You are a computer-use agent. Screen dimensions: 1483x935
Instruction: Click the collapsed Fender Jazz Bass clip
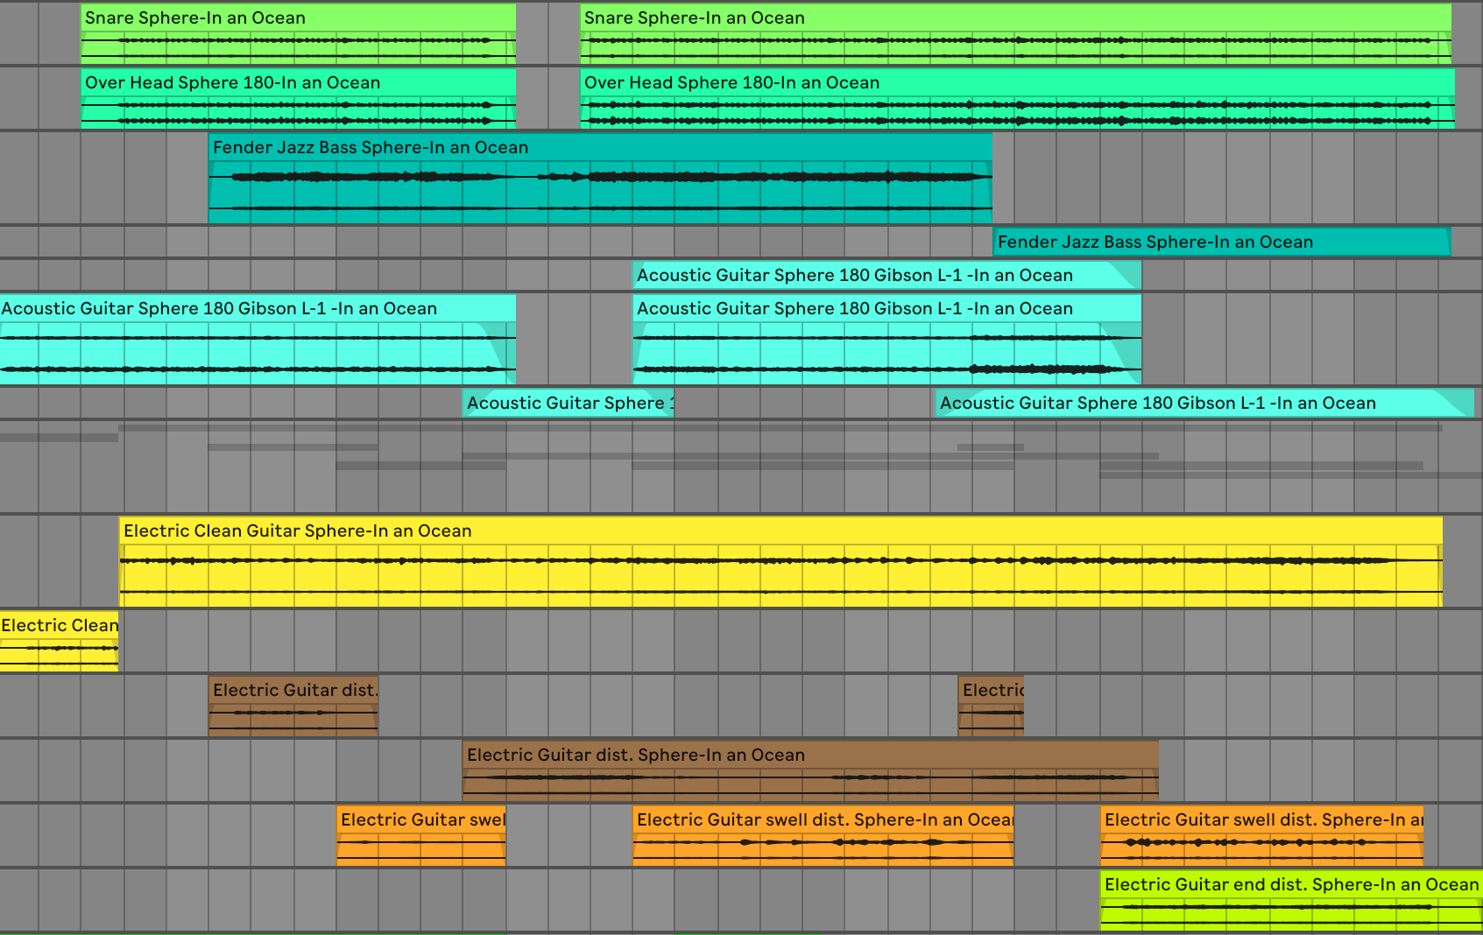pos(1222,242)
